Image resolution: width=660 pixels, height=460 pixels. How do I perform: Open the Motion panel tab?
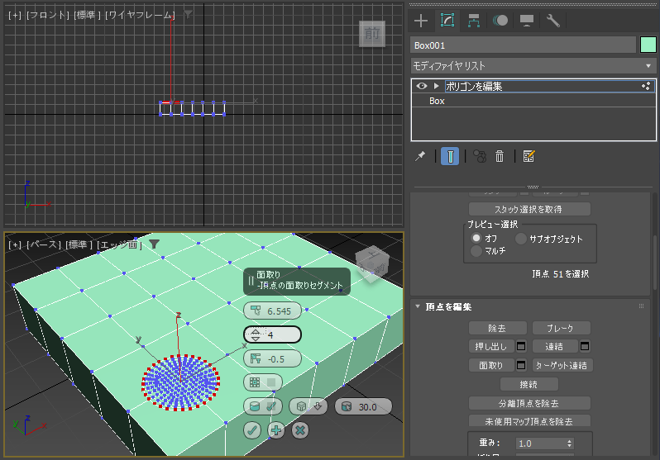click(x=500, y=20)
